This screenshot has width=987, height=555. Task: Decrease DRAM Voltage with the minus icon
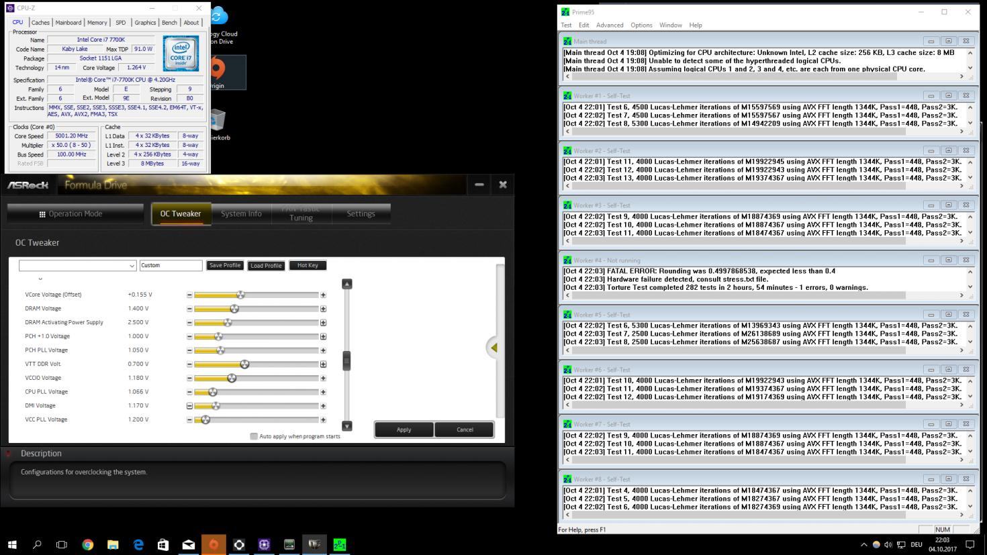(189, 309)
